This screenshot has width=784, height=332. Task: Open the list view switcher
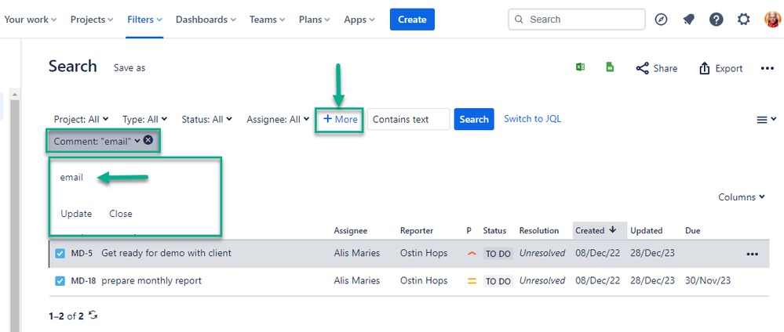pyautogui.click(x=765, y=119)
